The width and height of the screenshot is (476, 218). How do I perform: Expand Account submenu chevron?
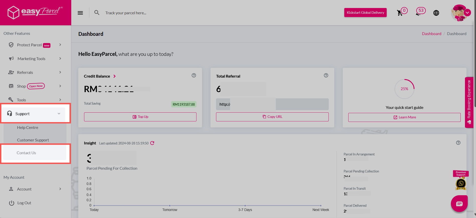point(60,189)
